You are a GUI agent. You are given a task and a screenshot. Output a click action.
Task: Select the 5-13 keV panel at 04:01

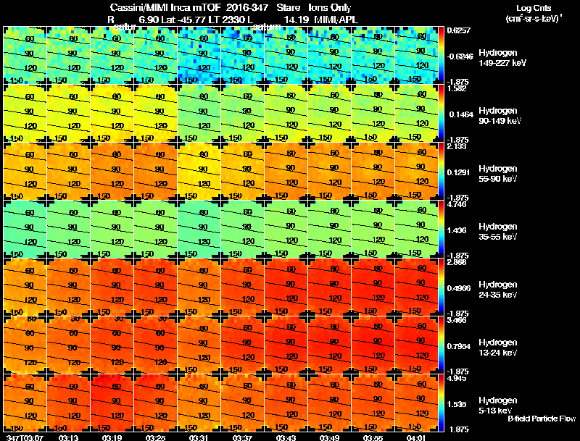click(x=416, y=403)
